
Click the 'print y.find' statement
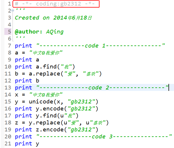click(47, 116)
